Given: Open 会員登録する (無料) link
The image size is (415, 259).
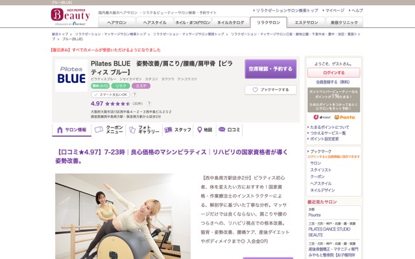Looking at the screenshot, I should tap(333, 82).
